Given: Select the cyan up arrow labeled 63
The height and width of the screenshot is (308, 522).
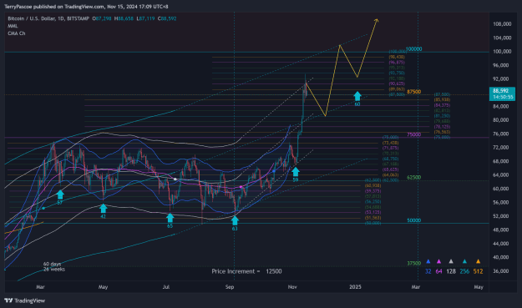Looking at the screenshot, I should click(x=235, y=220).
